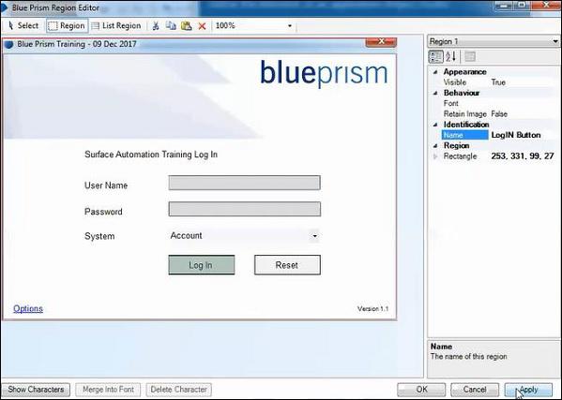Select the highlighted Name property
562x400 pixels.
point(465,135)
